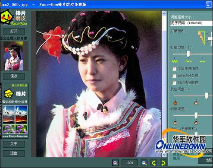
Task: Click the zoom in magnifier icon
Action: tap(115, 163)
